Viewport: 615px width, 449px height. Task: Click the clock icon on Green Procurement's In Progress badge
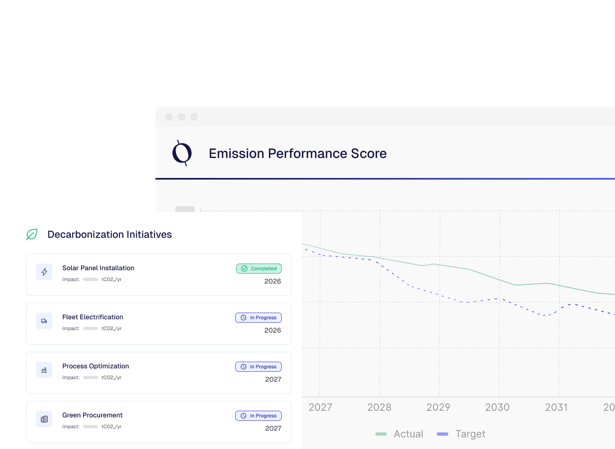pyautogui.click(x=243, y=416)
